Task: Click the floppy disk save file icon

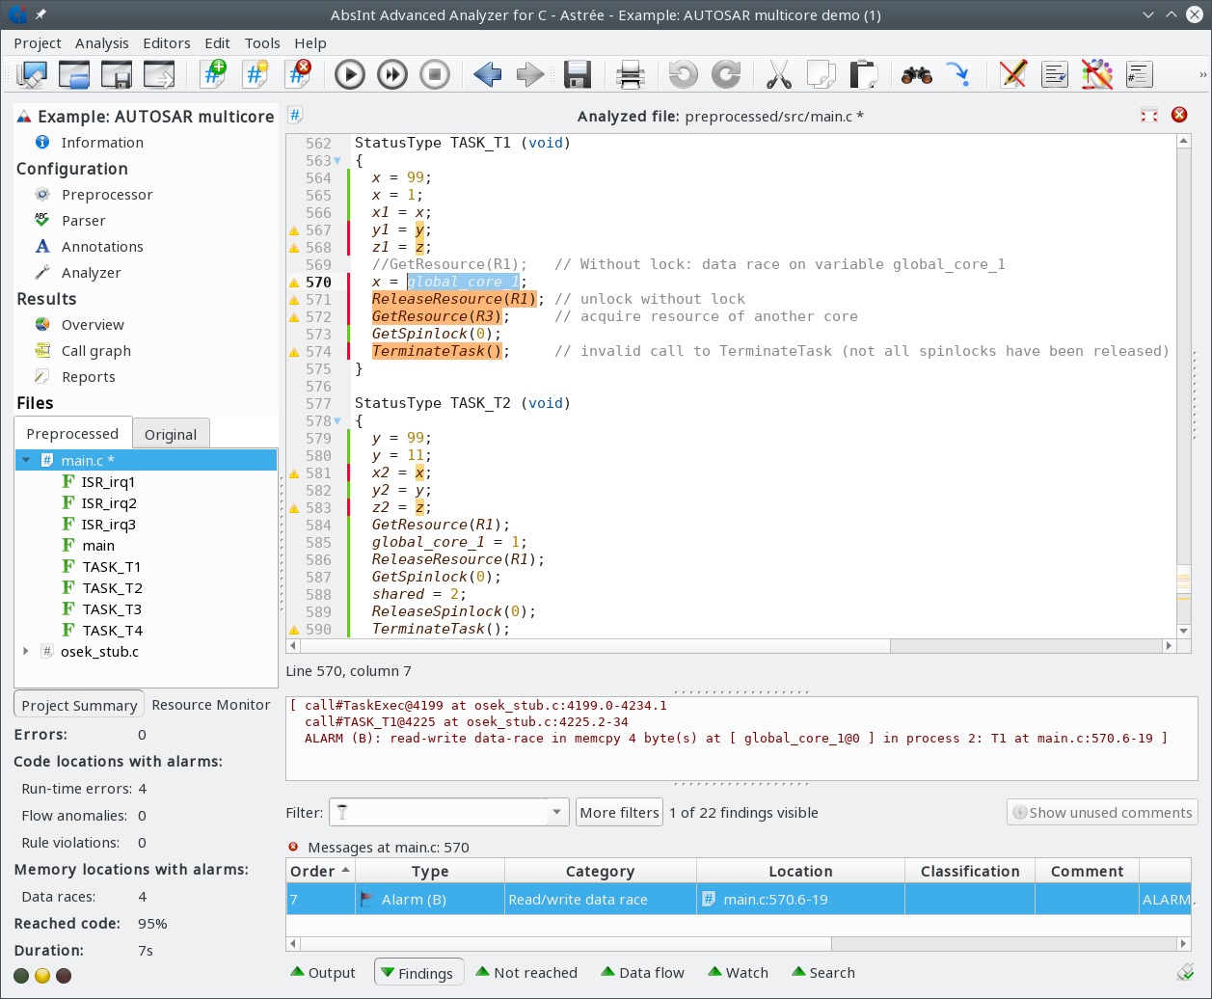Action: [577, 74]
